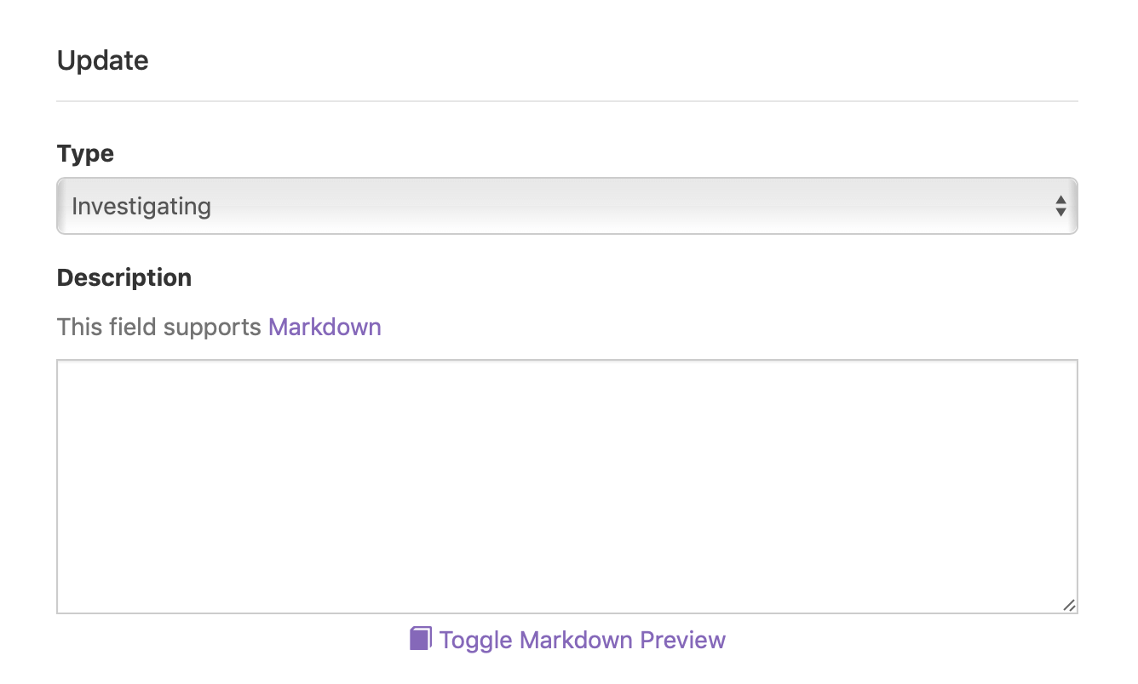This screenshot has width=1138, height=684.
Task: Click the word Markdown in the preview link
Action: [578, 640]
